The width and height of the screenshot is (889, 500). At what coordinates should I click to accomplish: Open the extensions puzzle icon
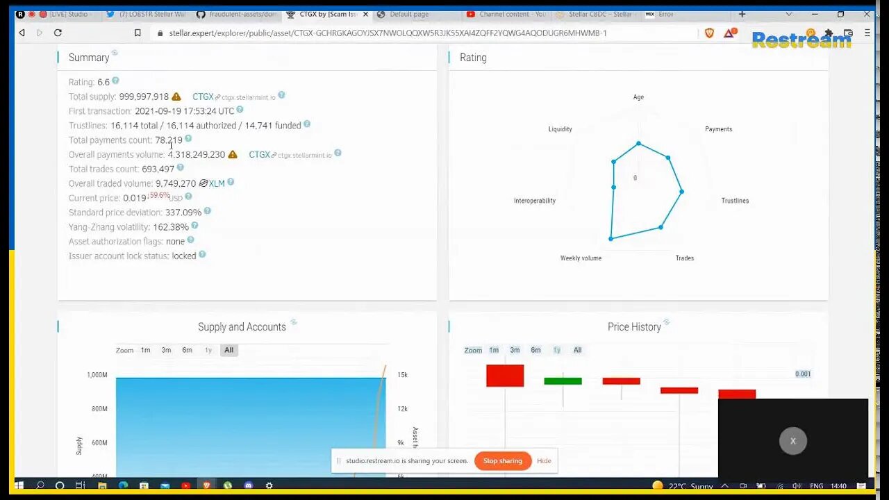tap(829, 33)
